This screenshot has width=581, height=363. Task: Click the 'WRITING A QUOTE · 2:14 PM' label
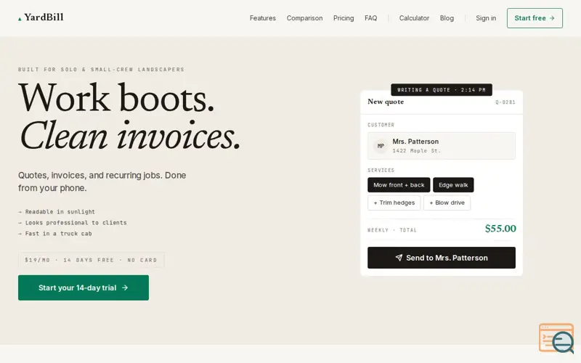tap(442, 90)
